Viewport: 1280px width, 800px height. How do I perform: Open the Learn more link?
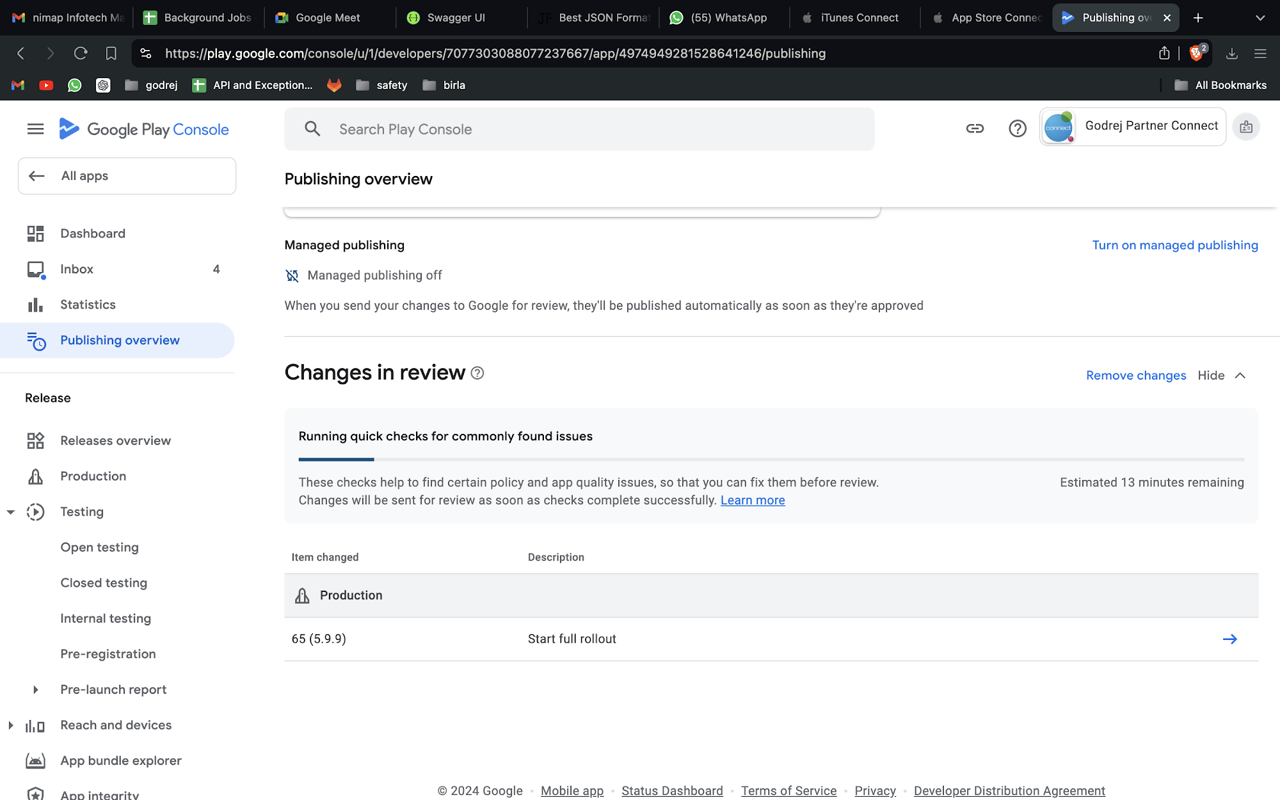tap(752, 500)
